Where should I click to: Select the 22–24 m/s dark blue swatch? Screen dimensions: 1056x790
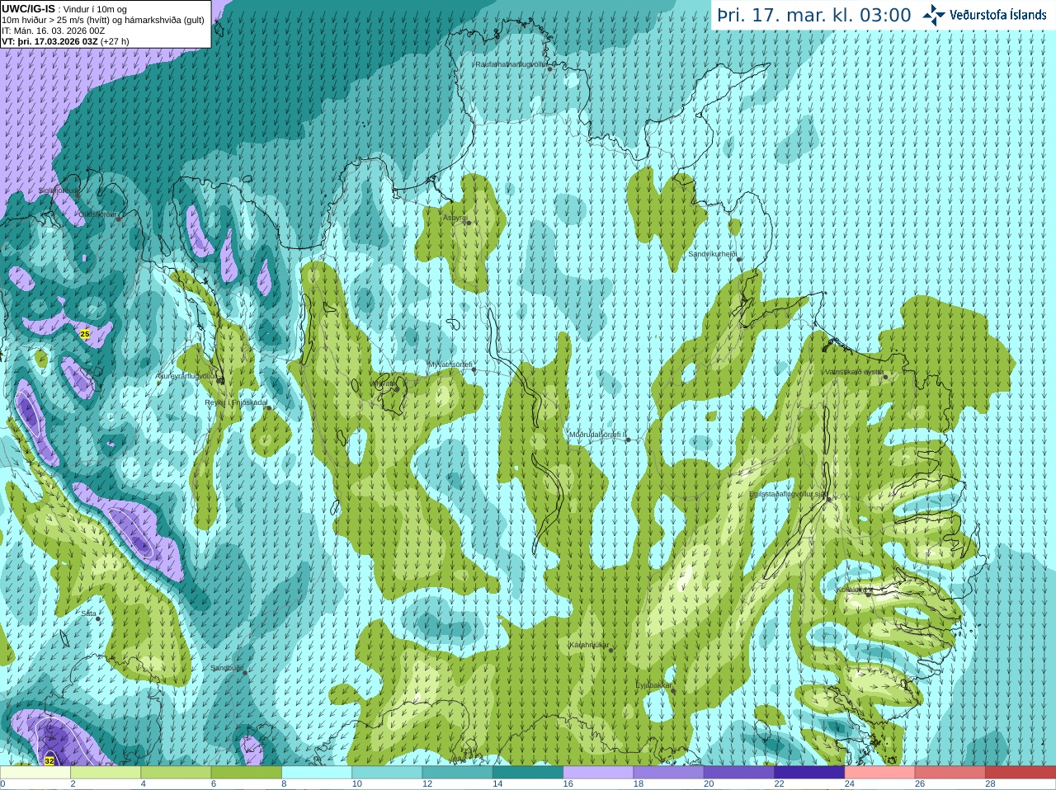(x=809, y=773)
